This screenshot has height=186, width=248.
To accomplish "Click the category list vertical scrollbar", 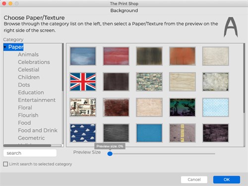I will click(x=63, y=67).
